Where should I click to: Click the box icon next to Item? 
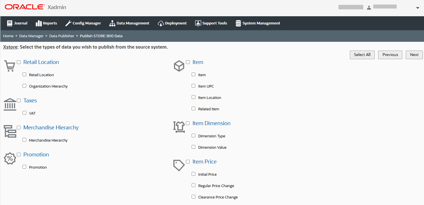(179, 66)
